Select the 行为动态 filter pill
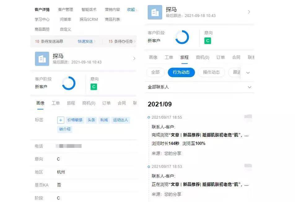Viewport: 295px width, 202px height. [x=181, y=72]
